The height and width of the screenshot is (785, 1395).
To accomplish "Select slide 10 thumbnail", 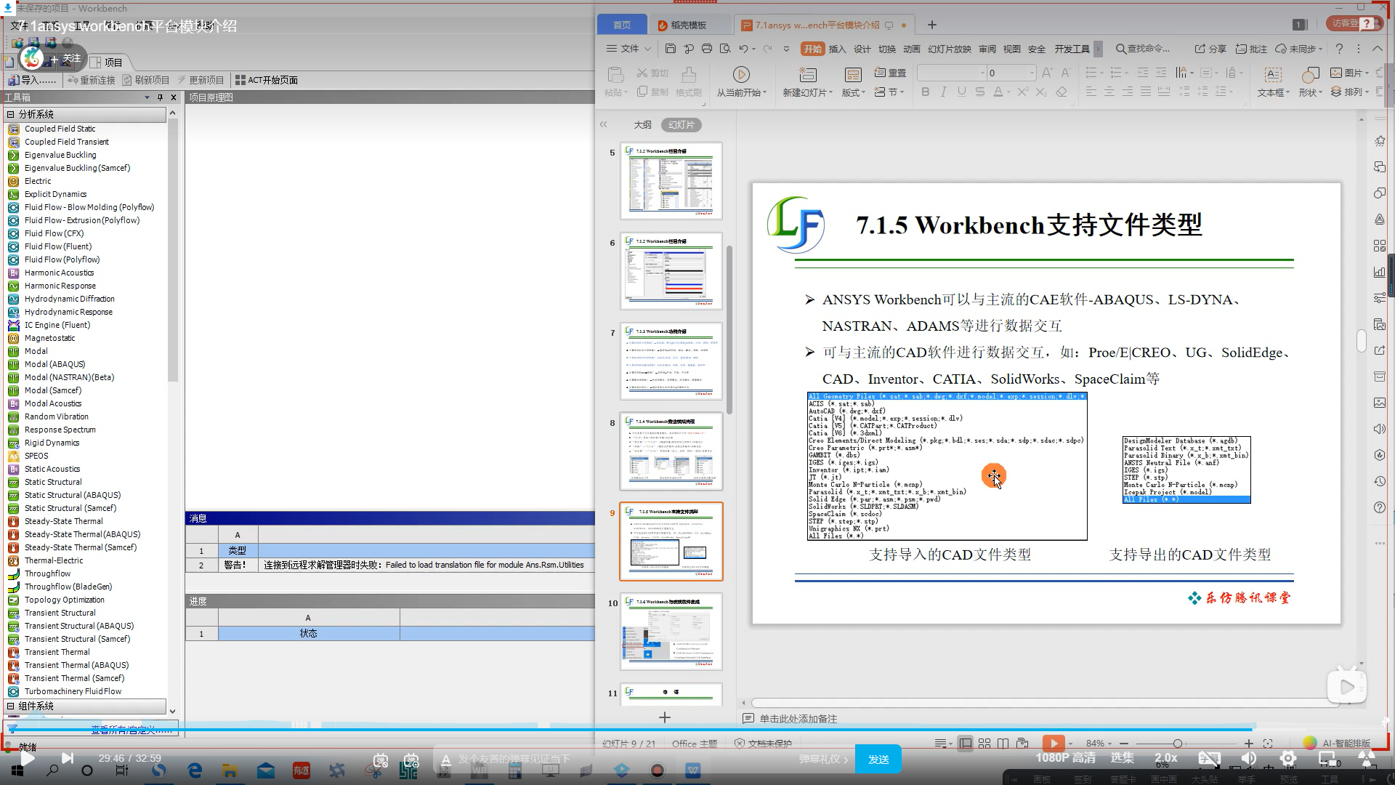I will pos(671,632).
